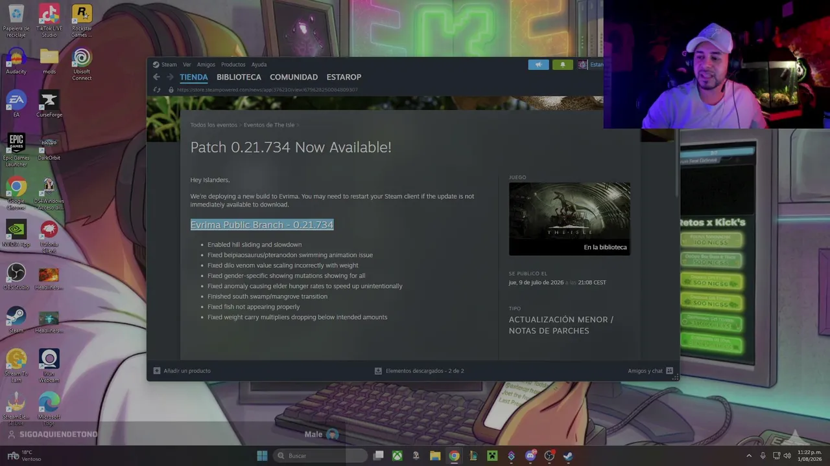The width and height of the screenshot is (830, 466).
Task: Open the EA app desktop icon
Action: [x=16, y=105]
